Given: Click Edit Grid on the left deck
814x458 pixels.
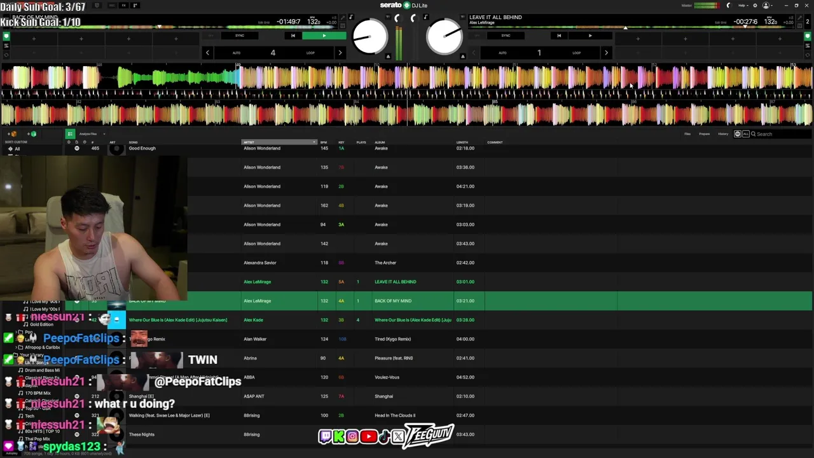Looking at the screenshot, I should pos(264,22).
